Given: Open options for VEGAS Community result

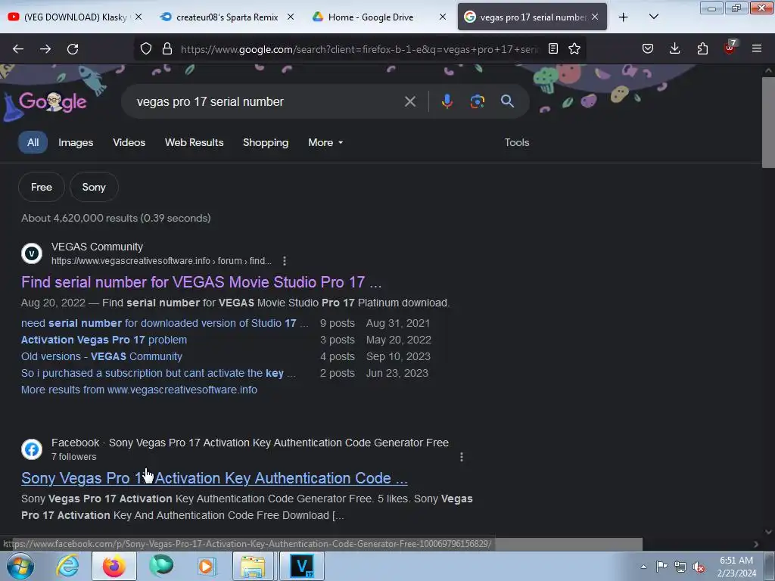Looking at the screenshot, I should coord(285,261).
